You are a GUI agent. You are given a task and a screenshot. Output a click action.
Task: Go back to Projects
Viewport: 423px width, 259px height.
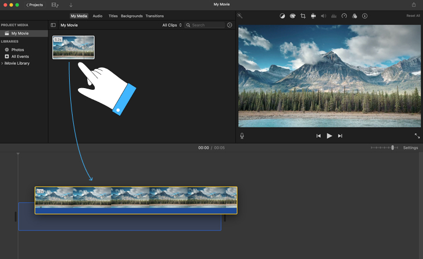coord(34,5)
